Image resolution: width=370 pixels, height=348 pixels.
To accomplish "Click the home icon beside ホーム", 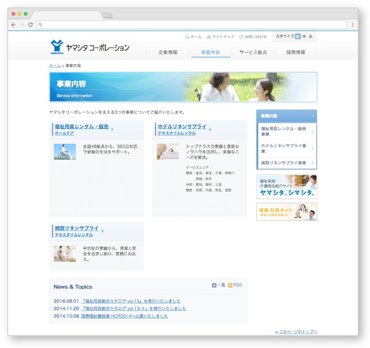I will (x=187, y=37).
